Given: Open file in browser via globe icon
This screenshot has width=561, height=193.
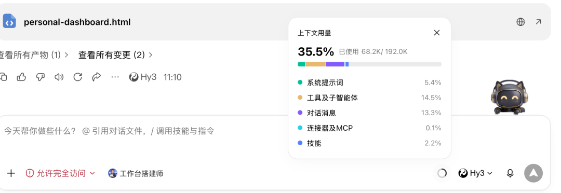Looking at the screenshot, I should pos(520,22).
